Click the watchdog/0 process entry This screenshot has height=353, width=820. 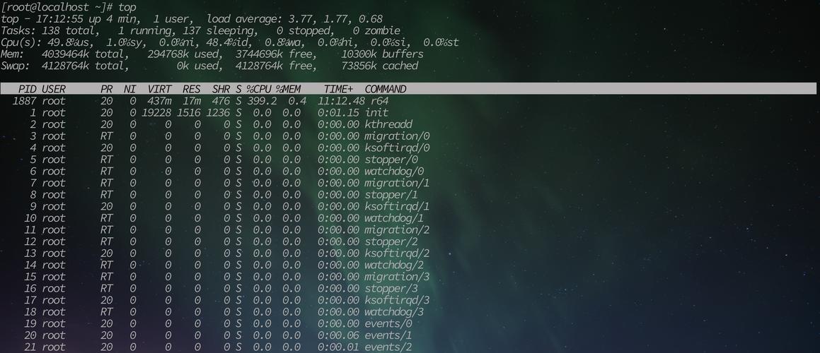click(394, 172)
